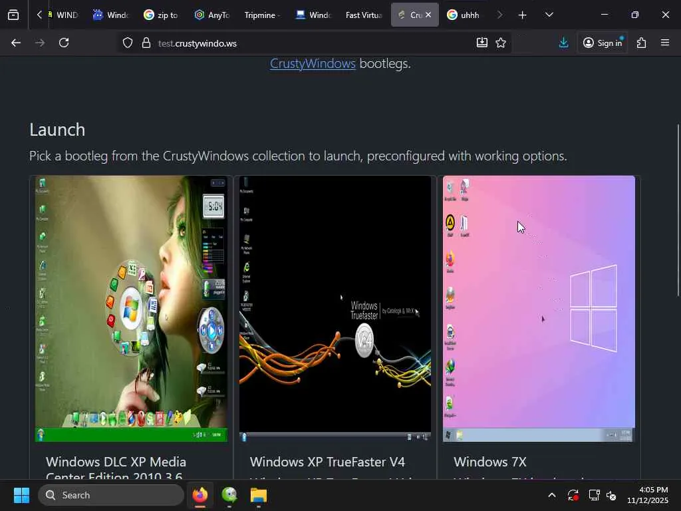Screen dimensions: 681x511
Task: Launch the Windows XP TrueFaster V4 thumbnail
Action: (x=335, y=309)
